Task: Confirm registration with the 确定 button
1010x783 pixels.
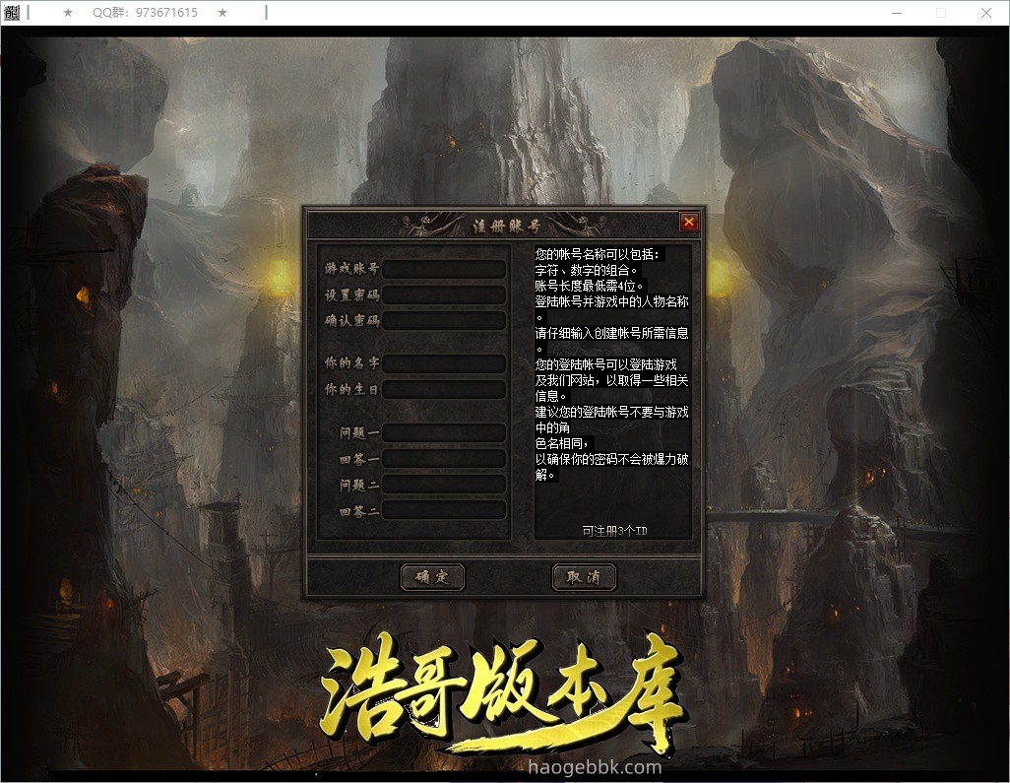Action: coord(432,577)
